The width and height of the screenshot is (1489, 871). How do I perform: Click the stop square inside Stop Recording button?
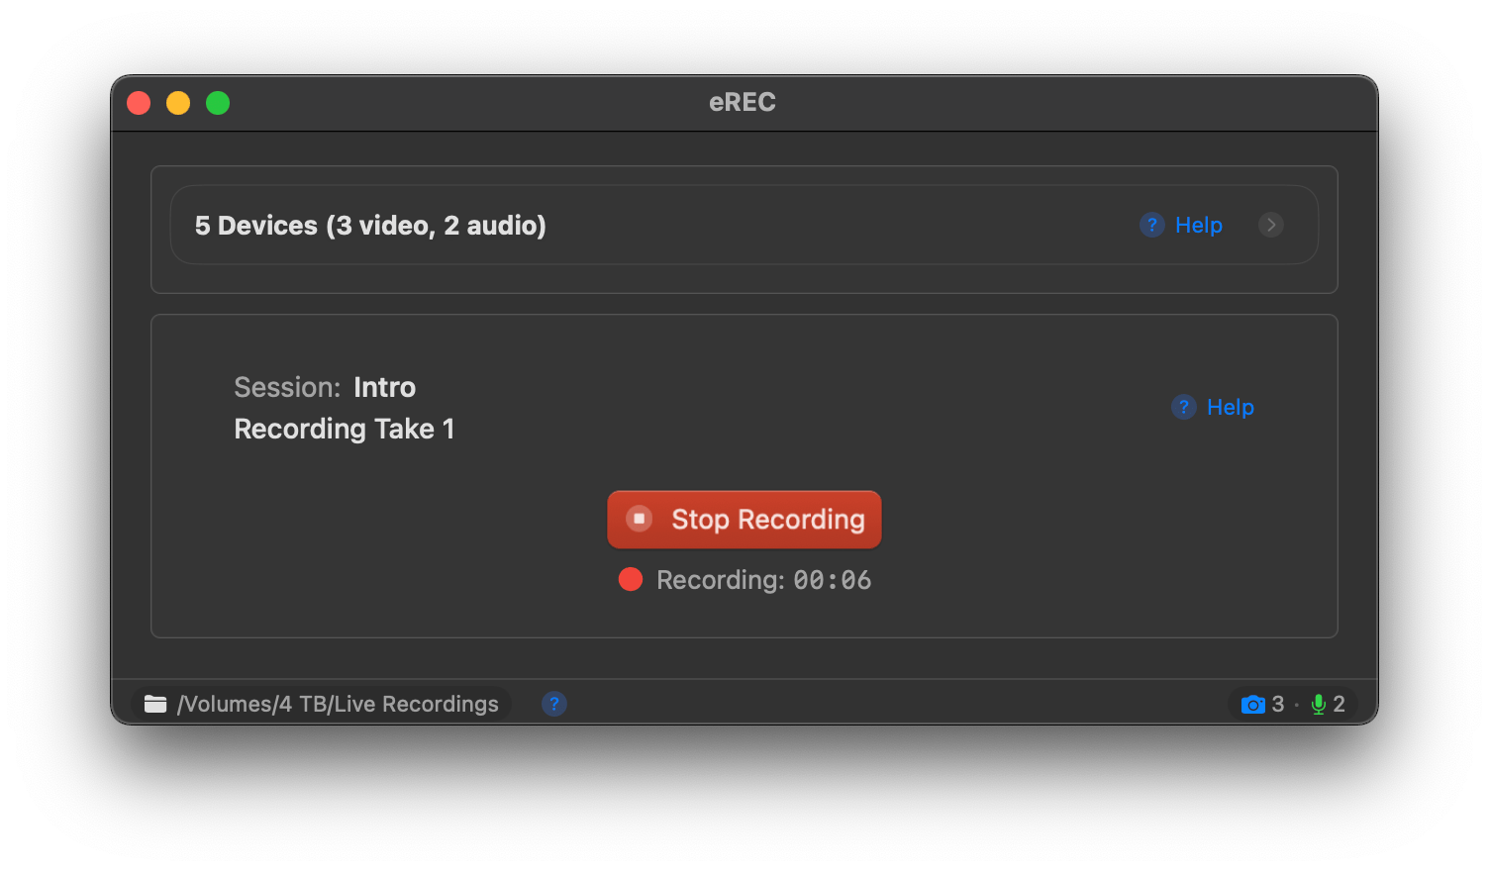point(640,519)
